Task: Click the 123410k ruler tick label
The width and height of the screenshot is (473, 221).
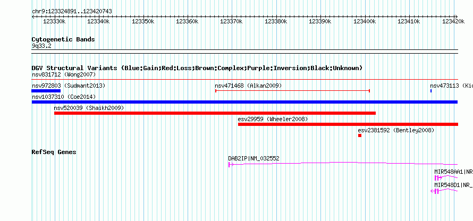Action: pyautogui.click(x=409, y=22)
